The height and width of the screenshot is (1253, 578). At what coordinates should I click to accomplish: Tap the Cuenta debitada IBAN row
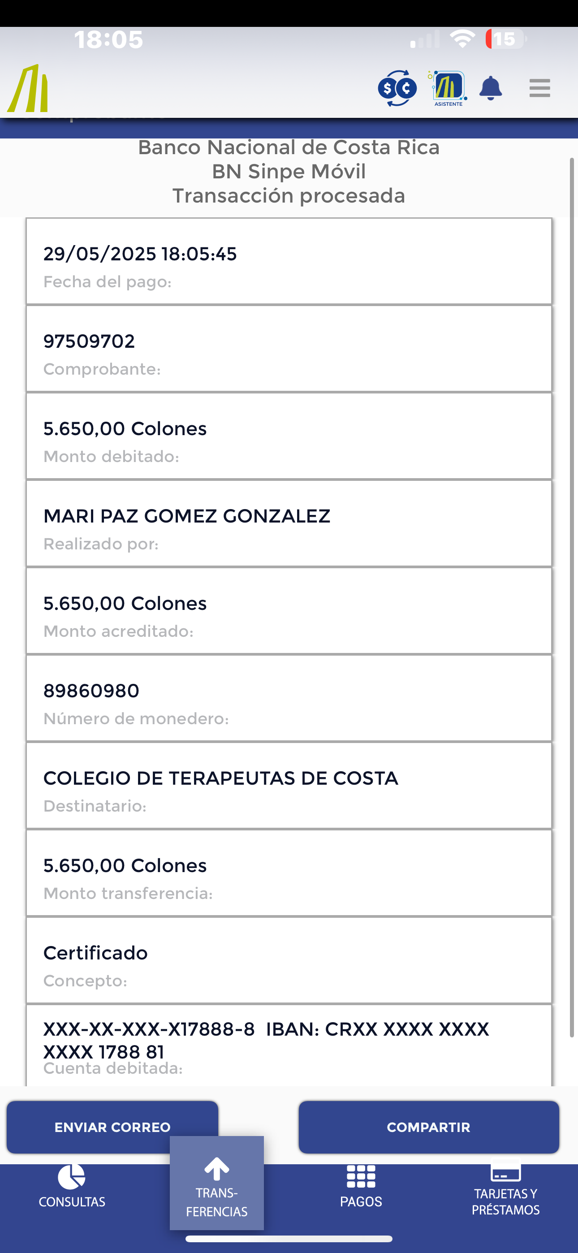[x=289, y=1046]
